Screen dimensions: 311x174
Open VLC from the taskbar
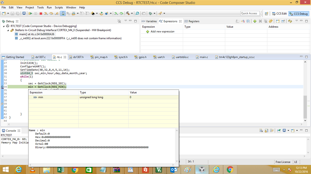click(x=33, y=170)
